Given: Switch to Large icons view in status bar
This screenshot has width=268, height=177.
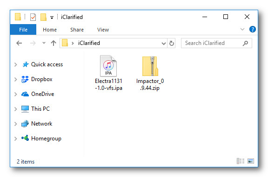Looking at the screenshot, I should [x=251, y=161].
